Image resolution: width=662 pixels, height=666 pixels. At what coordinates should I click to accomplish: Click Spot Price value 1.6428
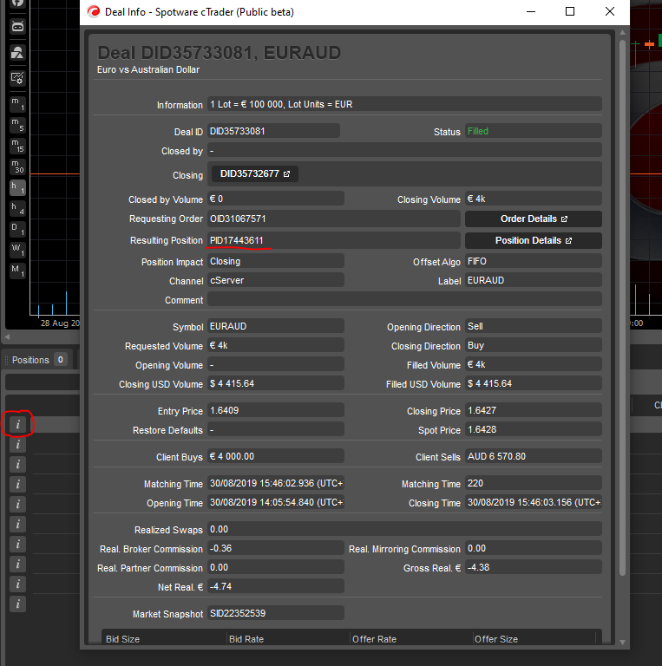(534, 429)
